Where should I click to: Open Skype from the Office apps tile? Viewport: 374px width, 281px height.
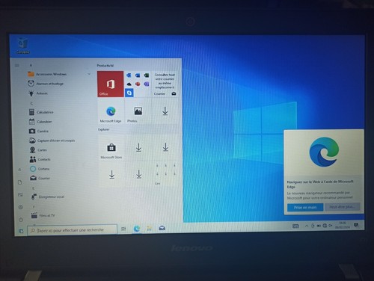[x=129, y=93]
